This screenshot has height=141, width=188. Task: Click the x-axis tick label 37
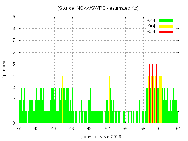pos(19,129)
